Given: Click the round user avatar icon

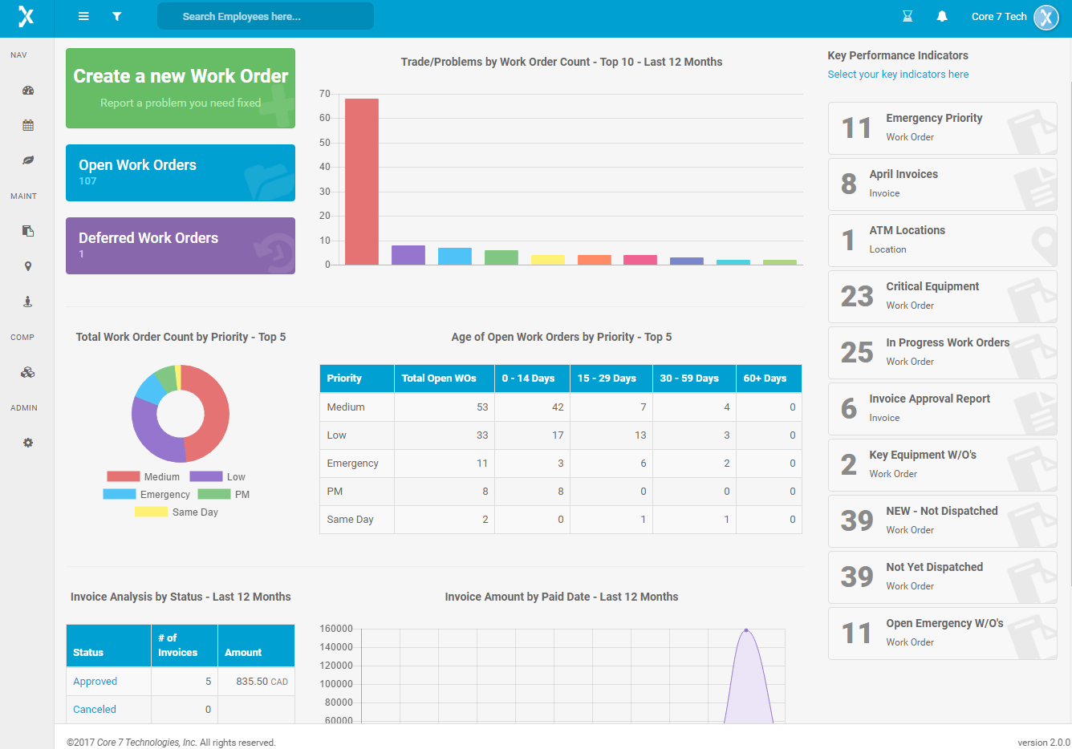Looking at the screenshot, I should [1046, 17].
